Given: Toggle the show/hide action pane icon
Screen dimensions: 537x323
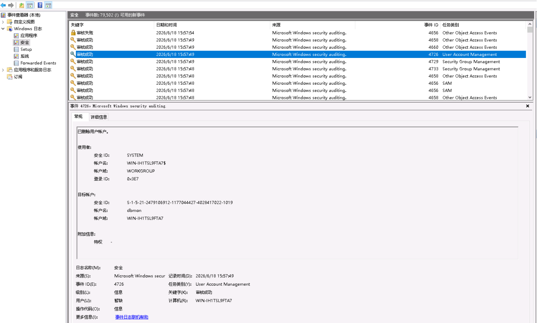Looking at the screenshot, I should coord(48,5).
